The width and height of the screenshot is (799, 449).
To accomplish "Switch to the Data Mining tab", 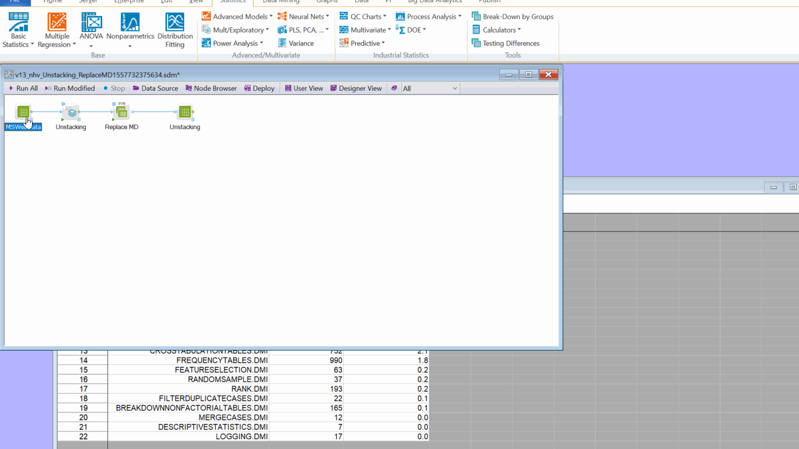I will coord(281,2).
